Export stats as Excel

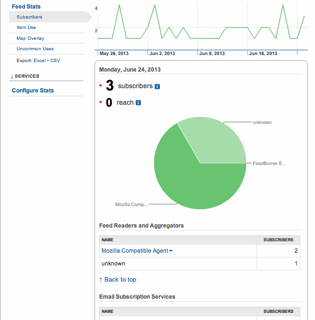click(x=40, y=61)
